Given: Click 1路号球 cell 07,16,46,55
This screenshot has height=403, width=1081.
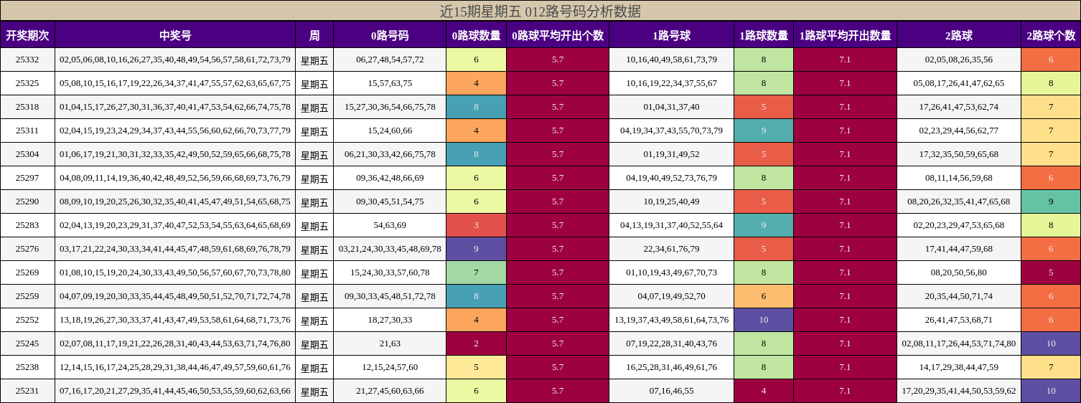Looking at the screenshot, I should (x=671, y=391).
